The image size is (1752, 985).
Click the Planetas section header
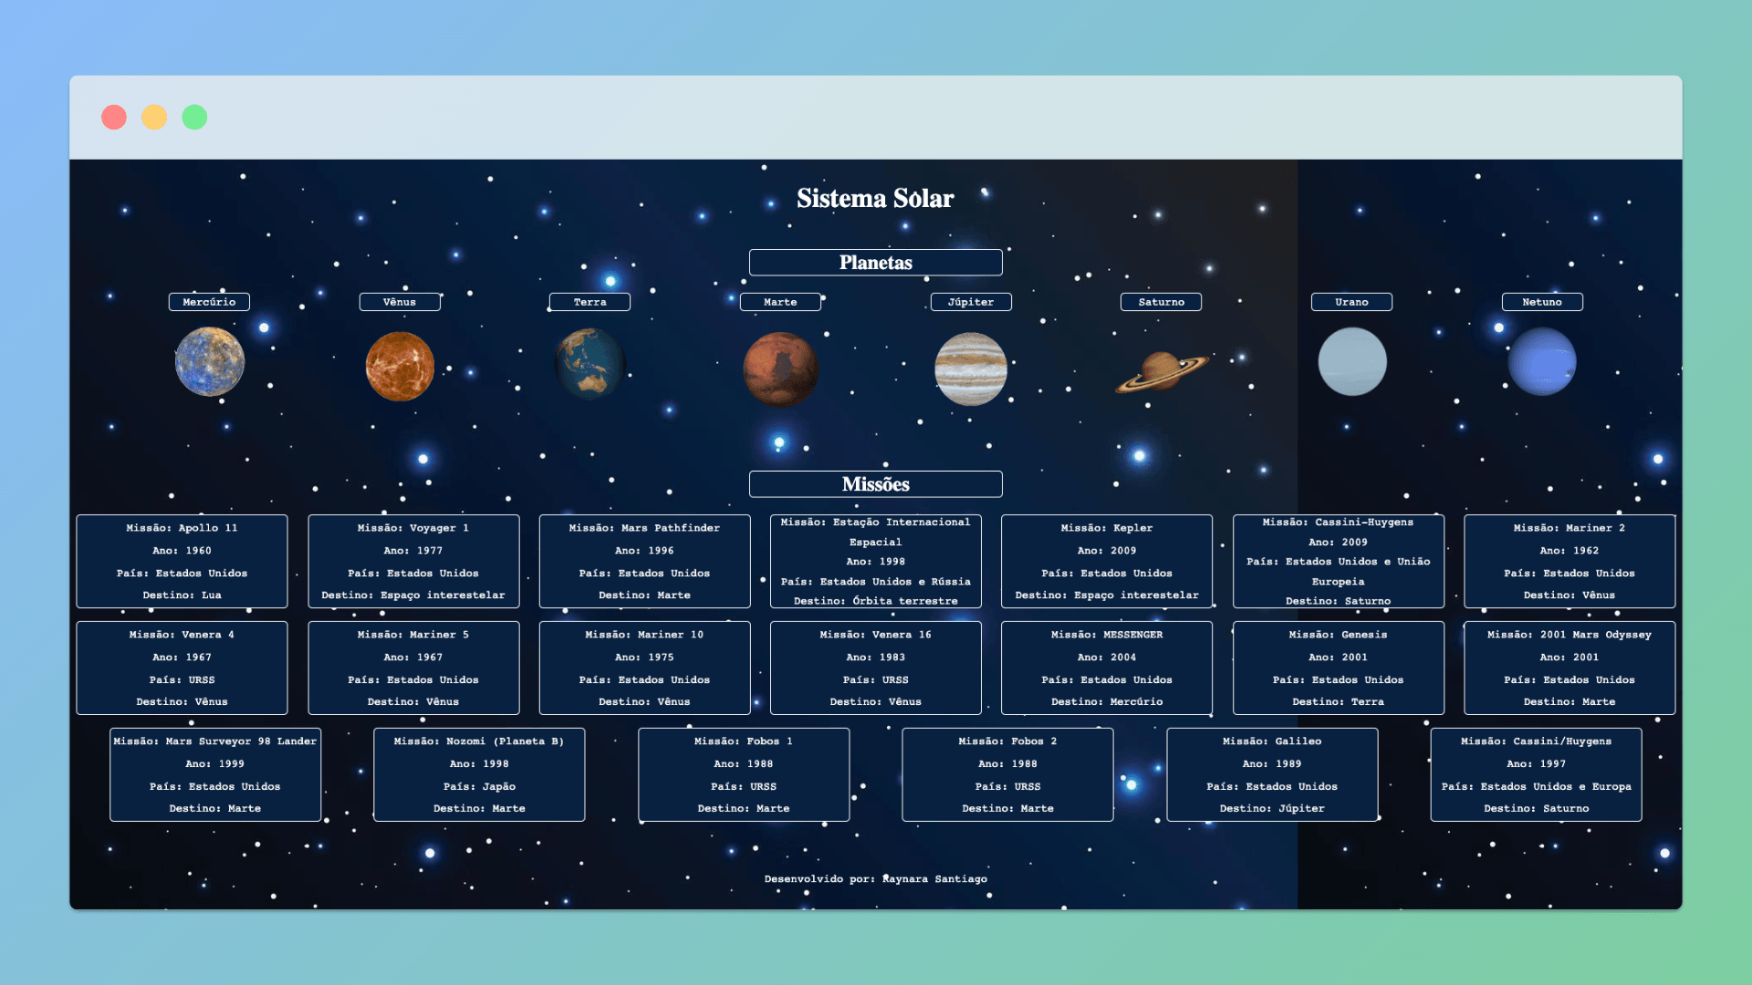point(875,263)
